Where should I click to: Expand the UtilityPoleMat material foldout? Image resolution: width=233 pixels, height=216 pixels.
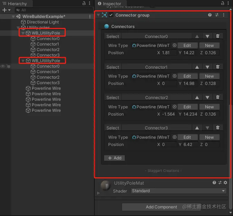pyautogui.click(x=98, y=193)
